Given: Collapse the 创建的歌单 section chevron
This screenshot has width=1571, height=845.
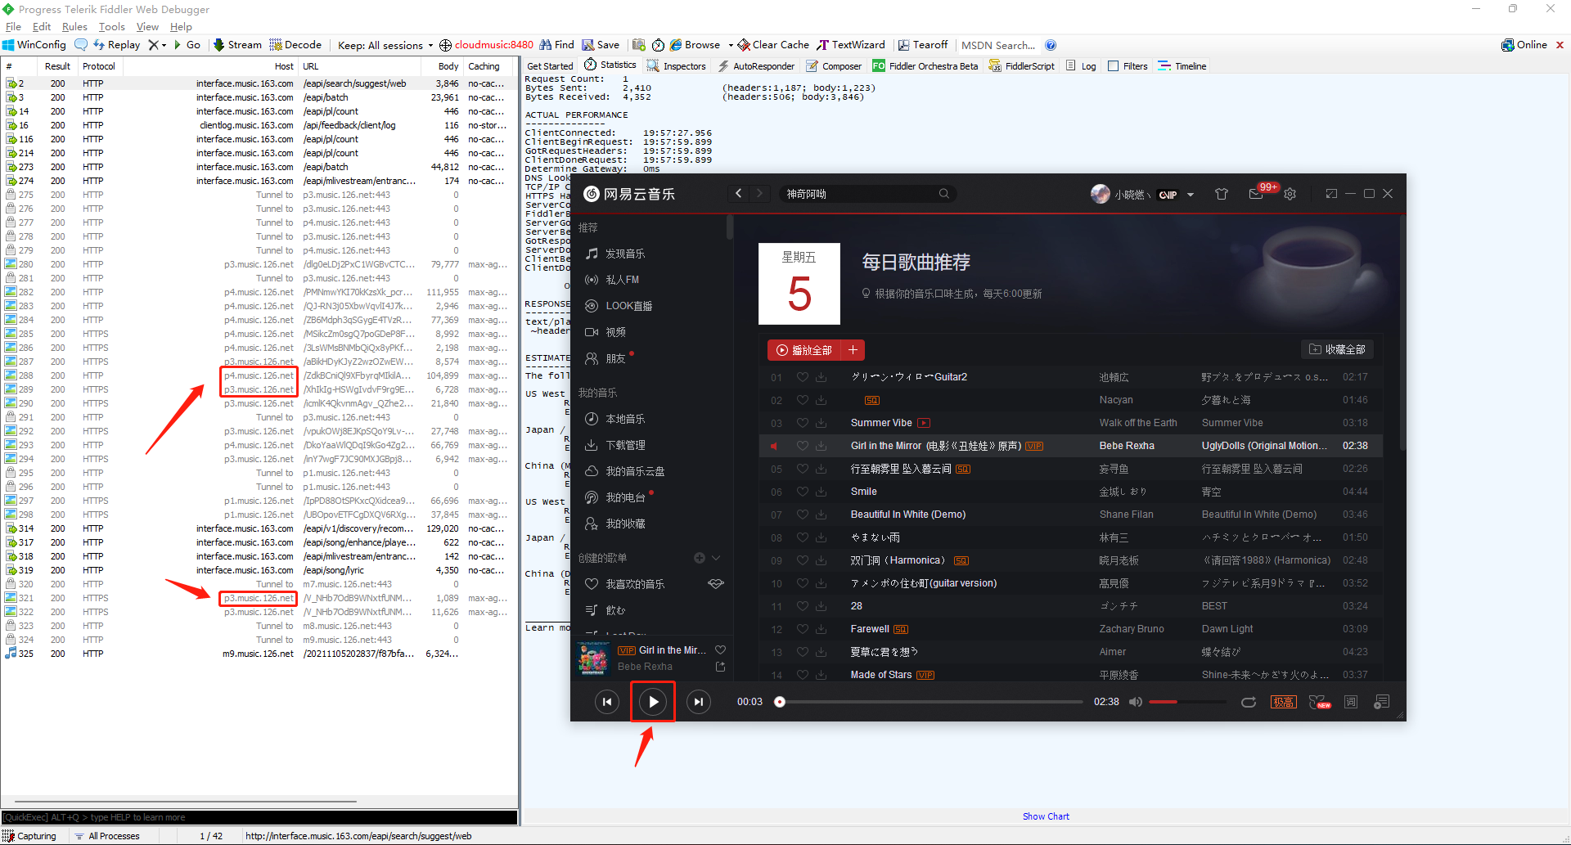Looking at the screenshot, I should (716, 558).
